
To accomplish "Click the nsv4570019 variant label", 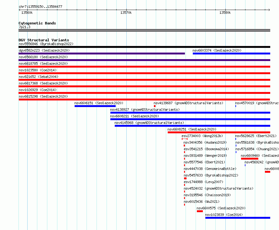I will click(257, 103).
